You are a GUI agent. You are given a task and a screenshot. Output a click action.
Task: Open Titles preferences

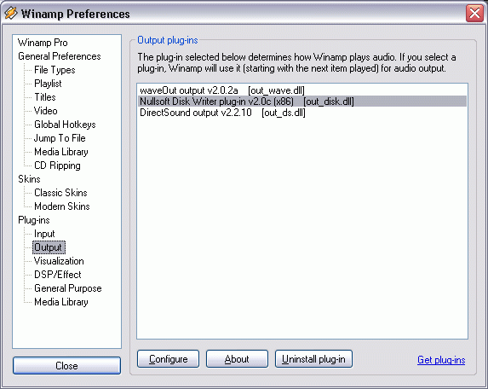45,97
